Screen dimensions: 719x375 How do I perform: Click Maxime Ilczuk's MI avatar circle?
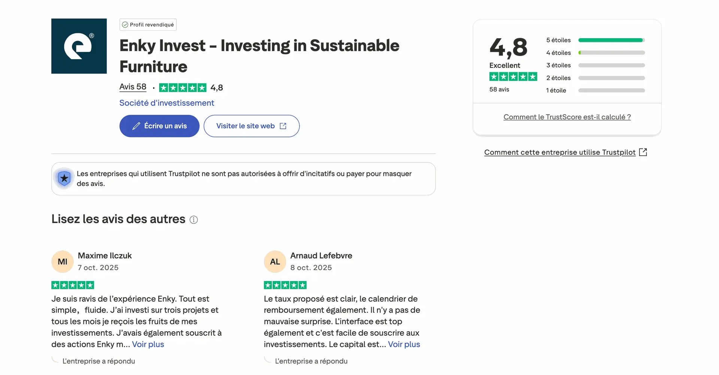click(62, 262)
